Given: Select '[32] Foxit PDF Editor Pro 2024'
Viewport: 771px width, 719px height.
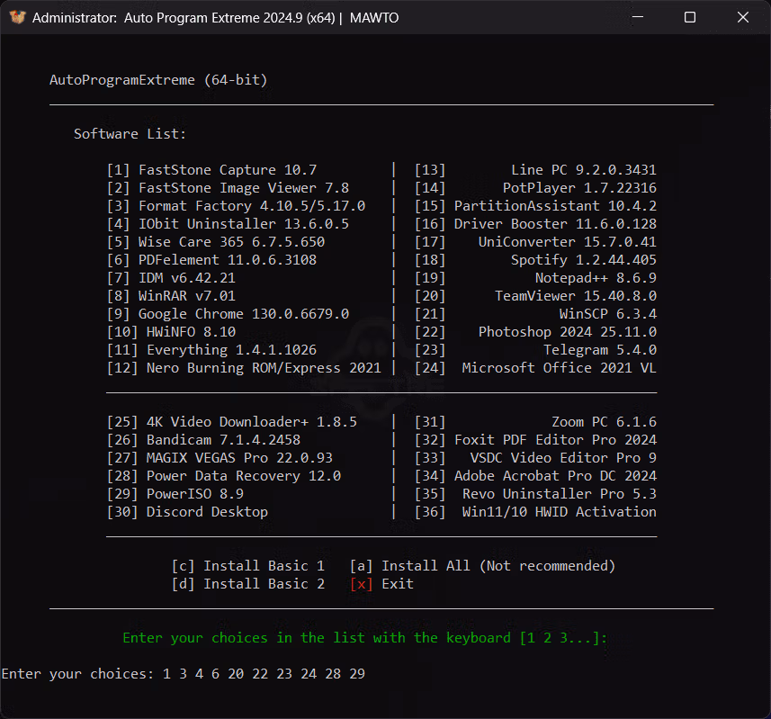Looking at the screenshot, I should pyautogui.click(x=535, y=440).
